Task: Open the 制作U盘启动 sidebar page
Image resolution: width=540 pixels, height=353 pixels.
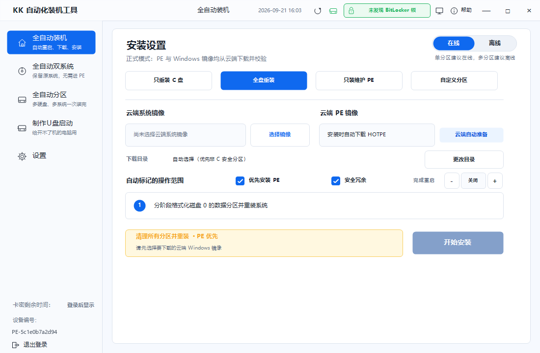Action: point(52,127)
